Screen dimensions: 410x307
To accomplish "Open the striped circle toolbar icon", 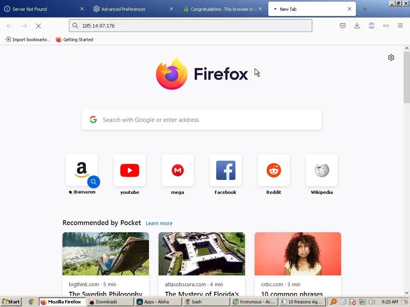I will click(371, 26).
